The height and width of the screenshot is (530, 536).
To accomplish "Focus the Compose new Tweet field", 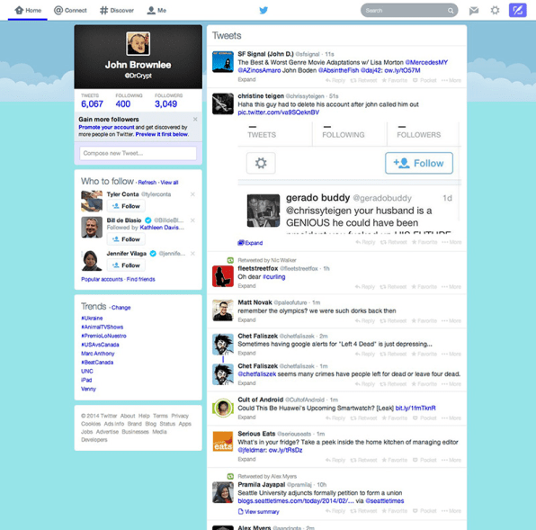I will click(x=138, y=153).
